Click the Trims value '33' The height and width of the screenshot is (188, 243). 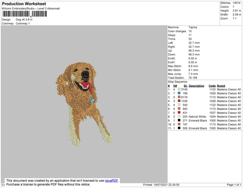190,39
